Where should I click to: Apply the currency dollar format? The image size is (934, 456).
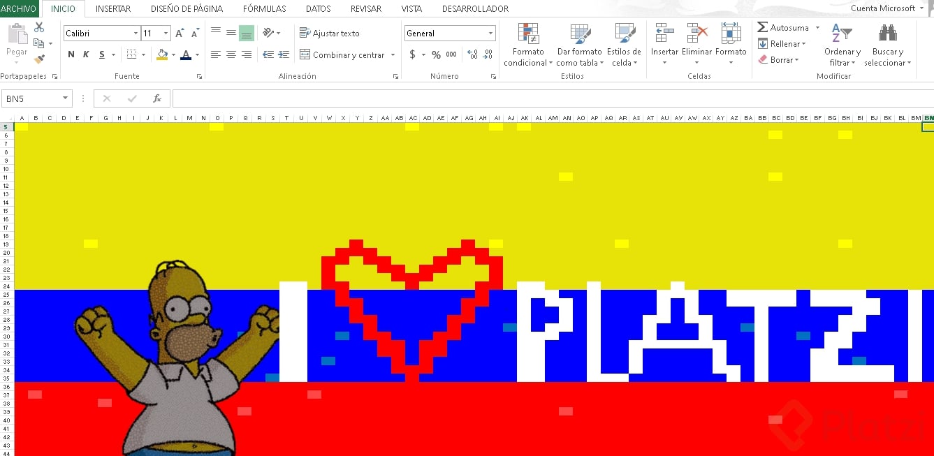[412, 54]
